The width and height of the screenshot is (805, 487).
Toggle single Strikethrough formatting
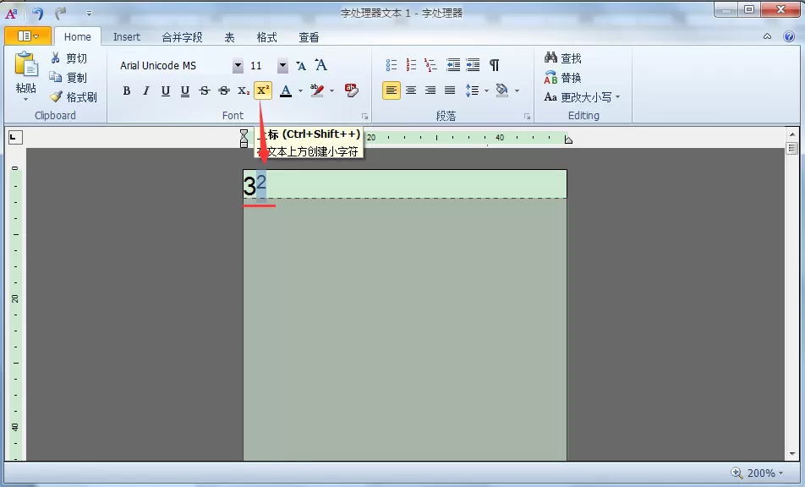pos(205,90)
